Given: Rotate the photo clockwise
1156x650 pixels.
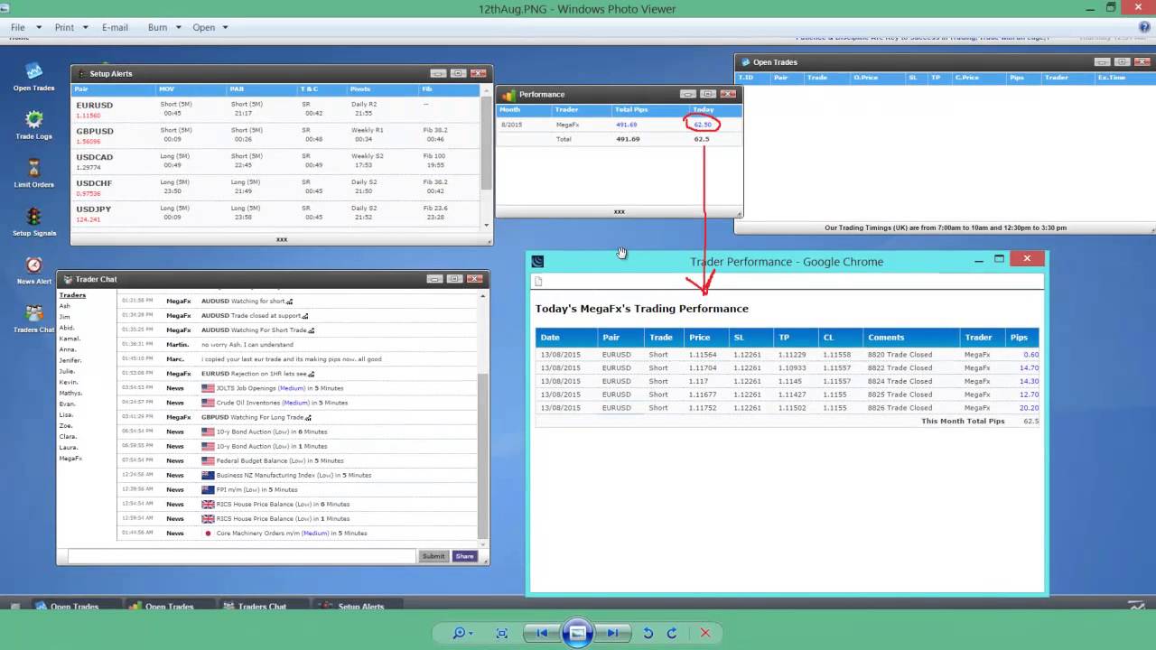Looking at the screenshot, I should [x=672, y=634].
